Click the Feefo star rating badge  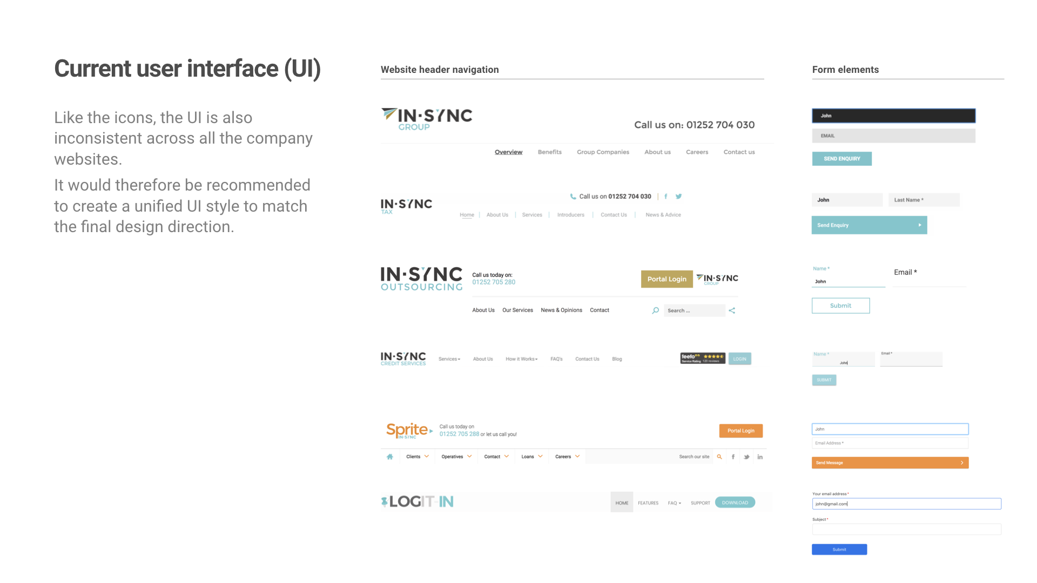click(703, 358)
